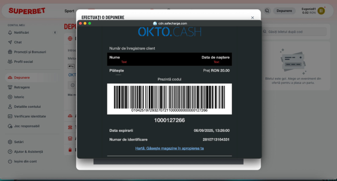Viewport: 337px width, 181px height.
Task: Select Ieșire din cont to log out
Action: coord(25,161)
